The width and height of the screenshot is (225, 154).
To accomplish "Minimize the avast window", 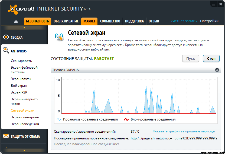I will [214, 4].
